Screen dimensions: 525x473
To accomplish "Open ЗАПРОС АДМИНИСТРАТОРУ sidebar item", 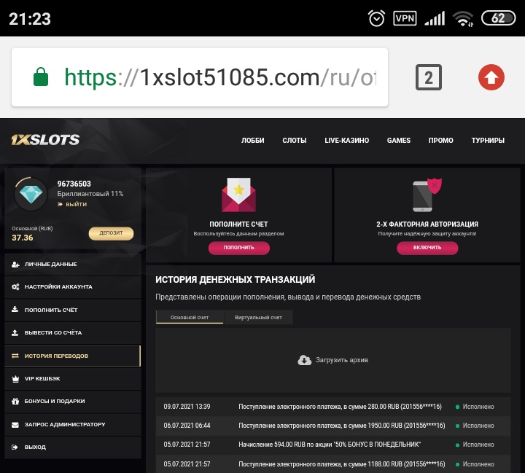I will tap(73, 424).
